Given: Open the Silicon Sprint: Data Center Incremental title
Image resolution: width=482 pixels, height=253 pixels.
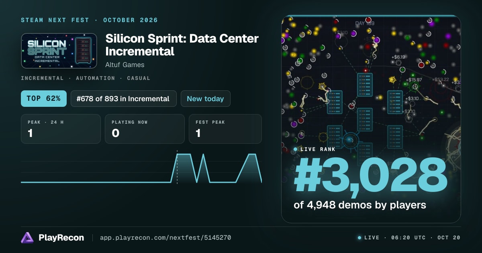Looking at the screenshot, I should 182,45.
